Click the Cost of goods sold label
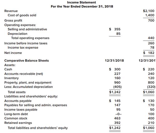 pyautogui.click(x=22, y=15)
